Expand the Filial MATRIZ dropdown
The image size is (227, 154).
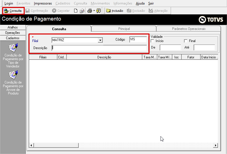(x=100, y=40)
